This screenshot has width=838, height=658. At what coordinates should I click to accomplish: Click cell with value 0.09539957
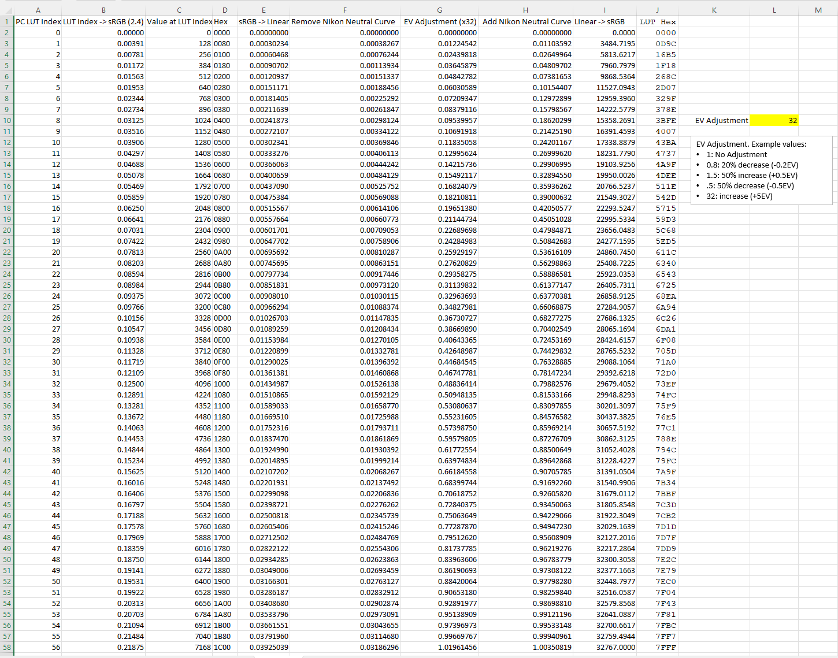click(439, 120)
